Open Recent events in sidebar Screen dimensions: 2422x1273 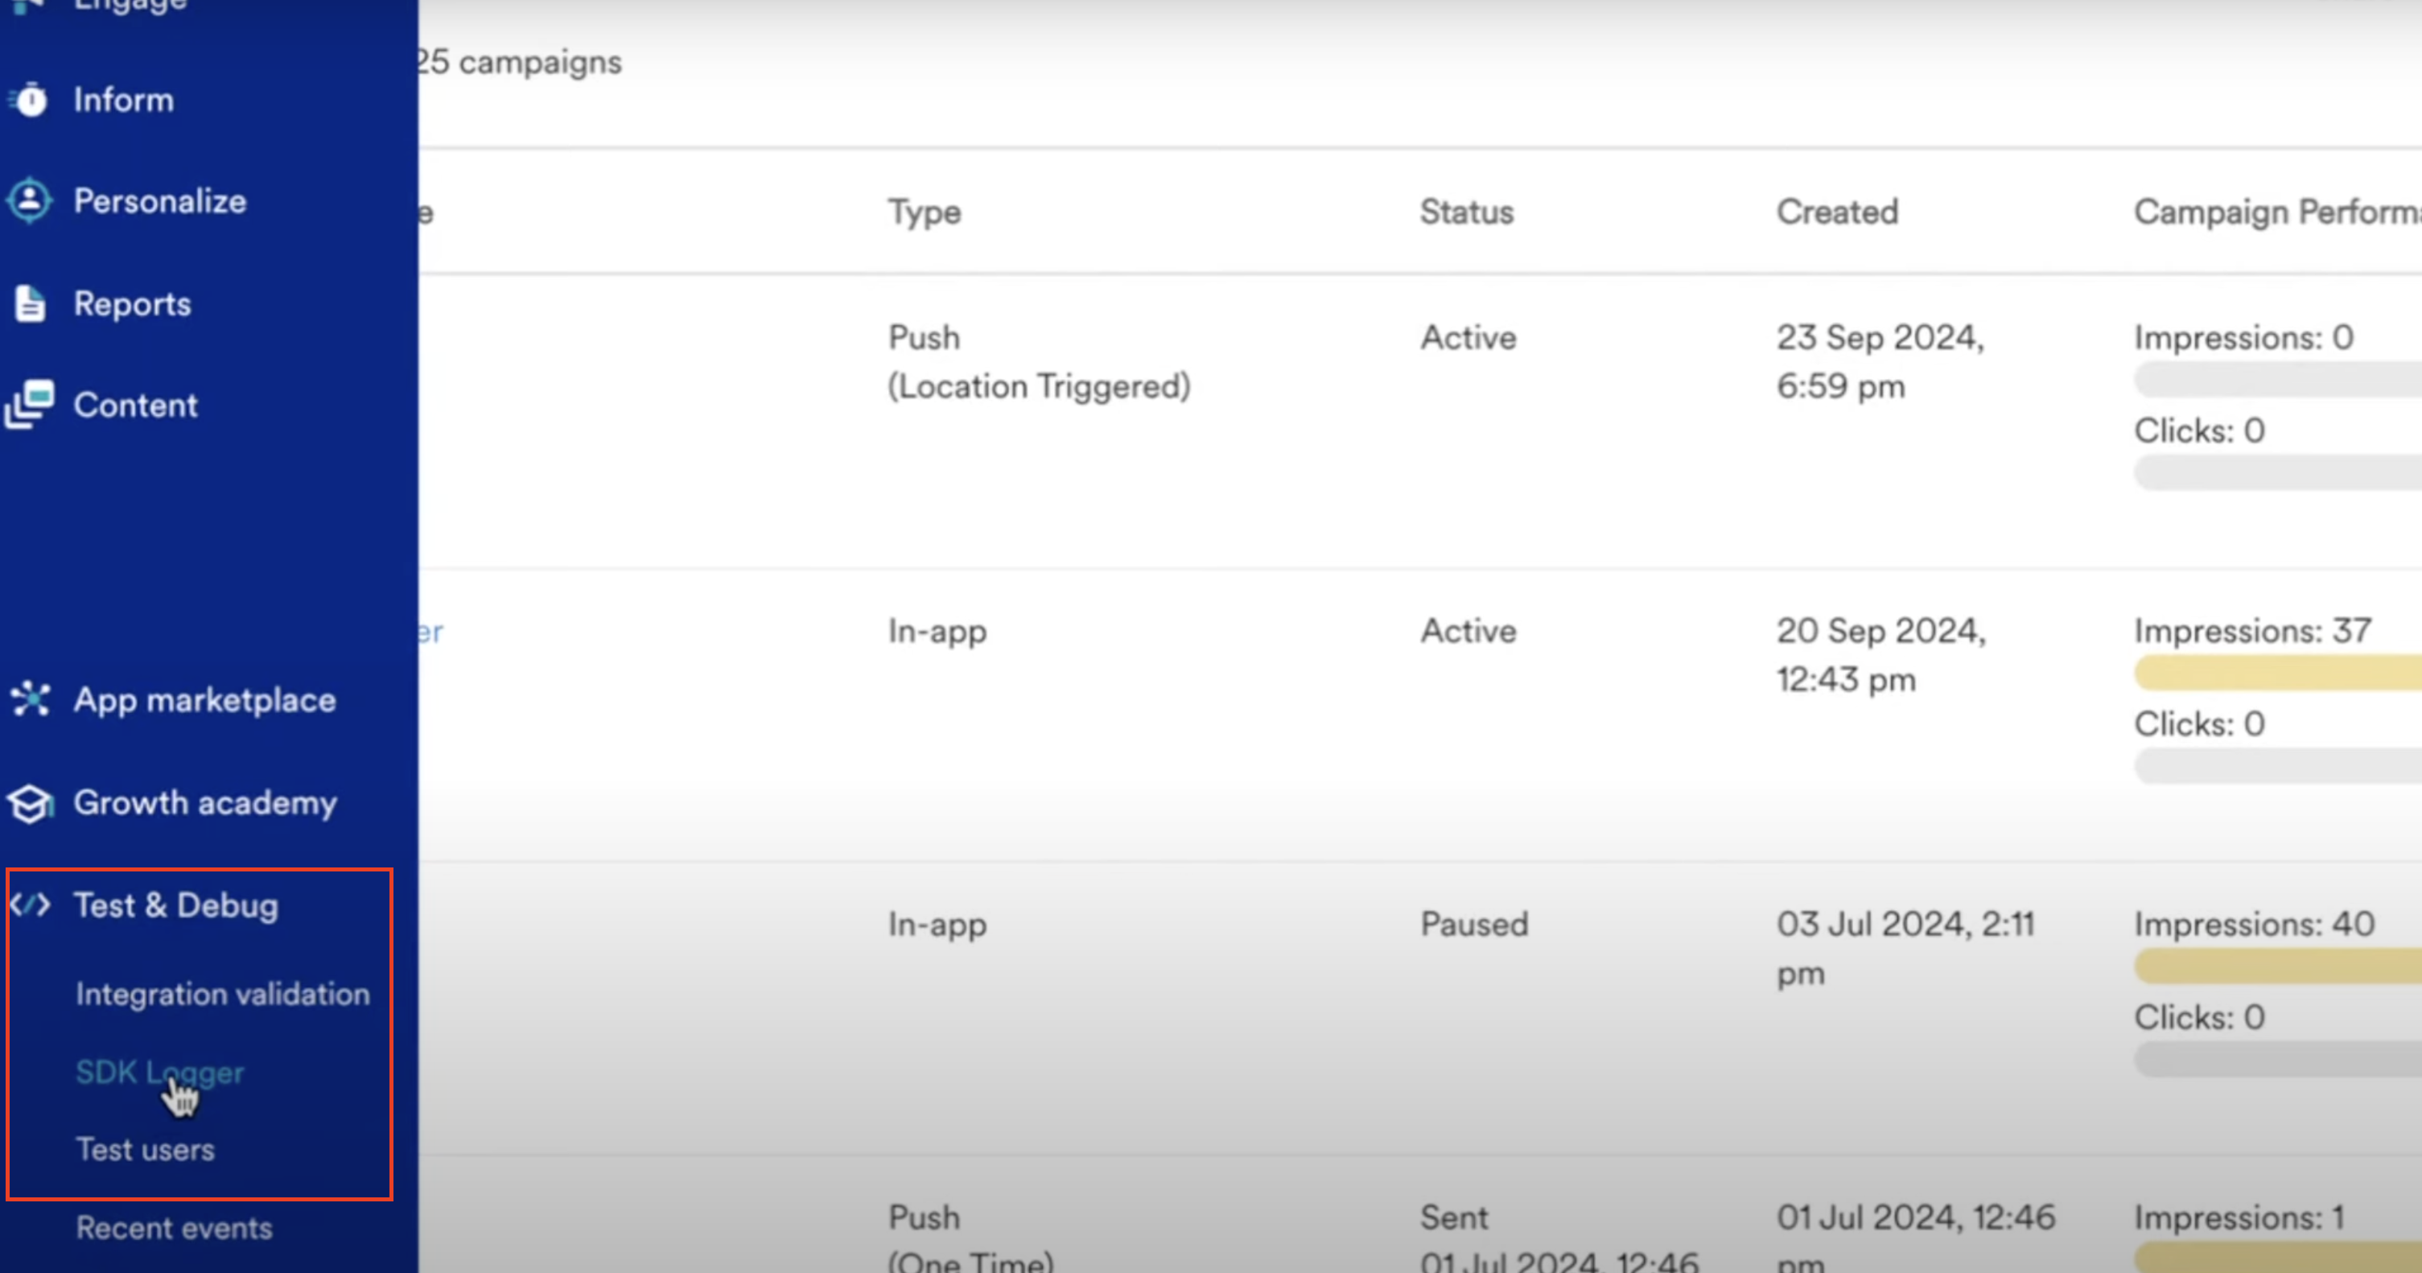pos(174,1228)
